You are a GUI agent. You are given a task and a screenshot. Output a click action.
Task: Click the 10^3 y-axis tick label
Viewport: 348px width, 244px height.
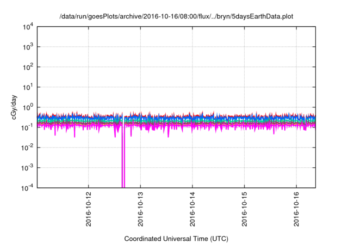pyautogui.click(x=28, y=47)
